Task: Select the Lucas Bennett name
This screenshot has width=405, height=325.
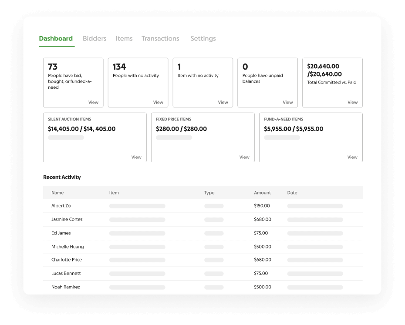Action: (x=66, y=273)
